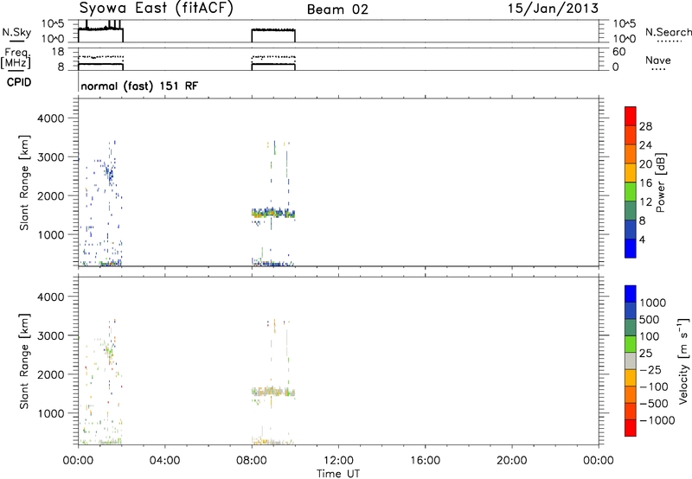This screenshot has width=692, height=479.
Task: Click the '28' tick on the power colorbar
Action: tap(645, 126)
